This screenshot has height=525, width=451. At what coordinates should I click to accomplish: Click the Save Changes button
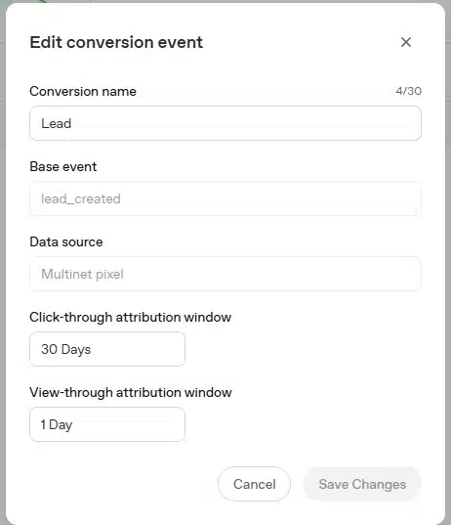coord(362,484)
